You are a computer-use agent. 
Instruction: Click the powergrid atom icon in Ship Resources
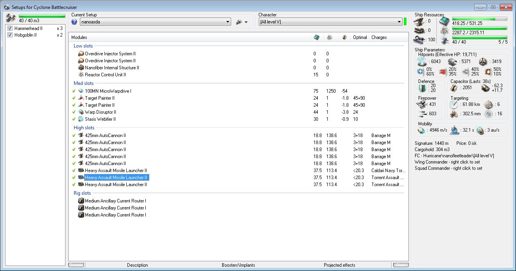tap(445, 31)
